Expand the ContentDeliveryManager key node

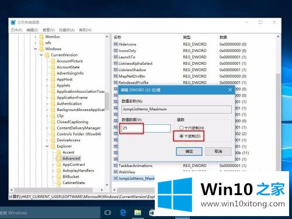[47, 128]
